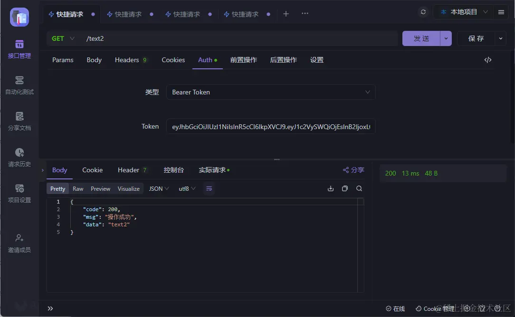Click the 在线 status indicator

click(395, 309)
